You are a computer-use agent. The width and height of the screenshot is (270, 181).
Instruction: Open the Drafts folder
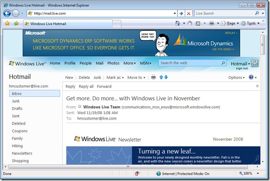click(17, 109)
